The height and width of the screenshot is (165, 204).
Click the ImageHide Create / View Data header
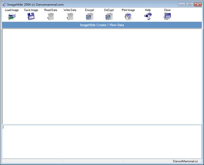click(x=102, y=25)
